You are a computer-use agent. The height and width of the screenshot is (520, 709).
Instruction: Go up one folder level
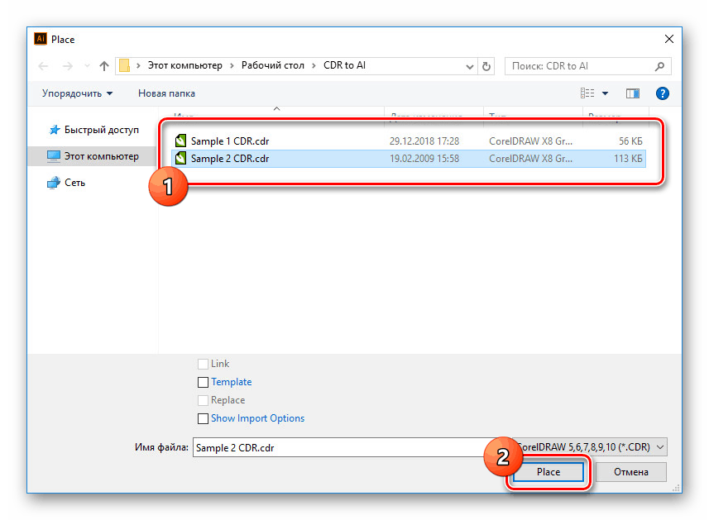[104, 66]
